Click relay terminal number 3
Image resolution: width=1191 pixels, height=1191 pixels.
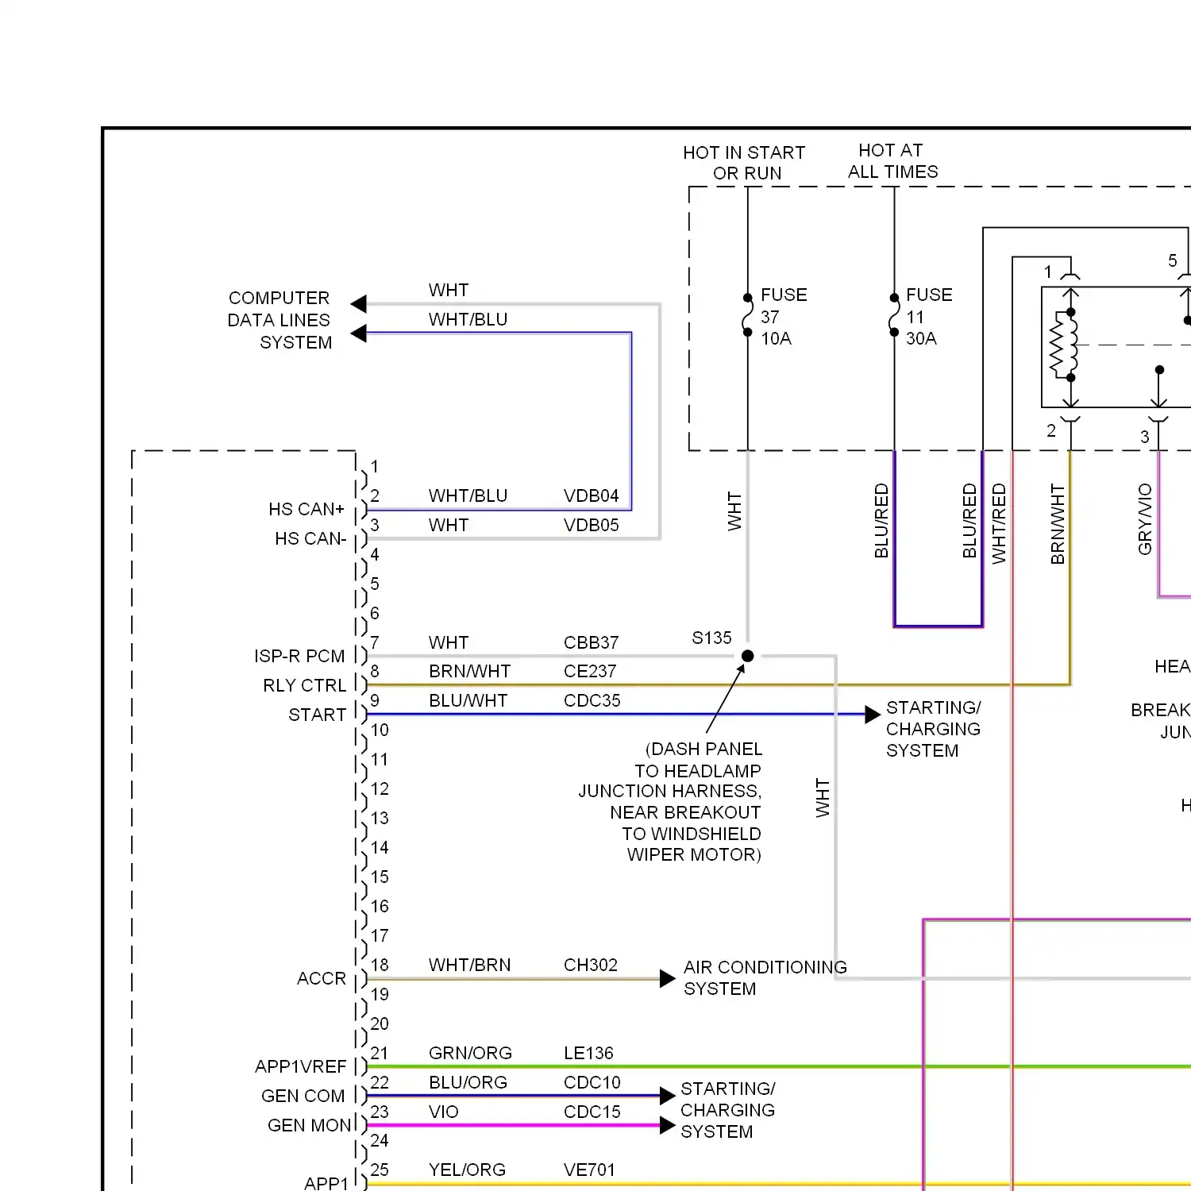(x=1144, y=437)
